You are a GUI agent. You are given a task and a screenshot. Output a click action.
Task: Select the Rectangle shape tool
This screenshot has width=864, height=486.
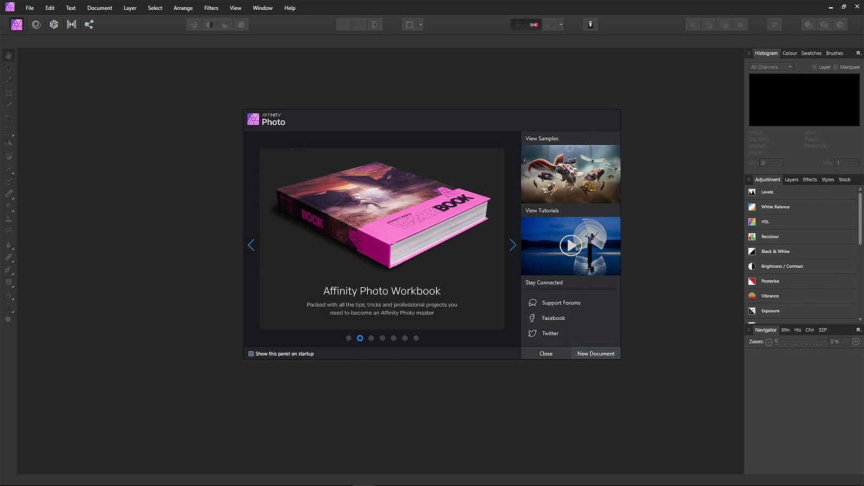[9, 282]
